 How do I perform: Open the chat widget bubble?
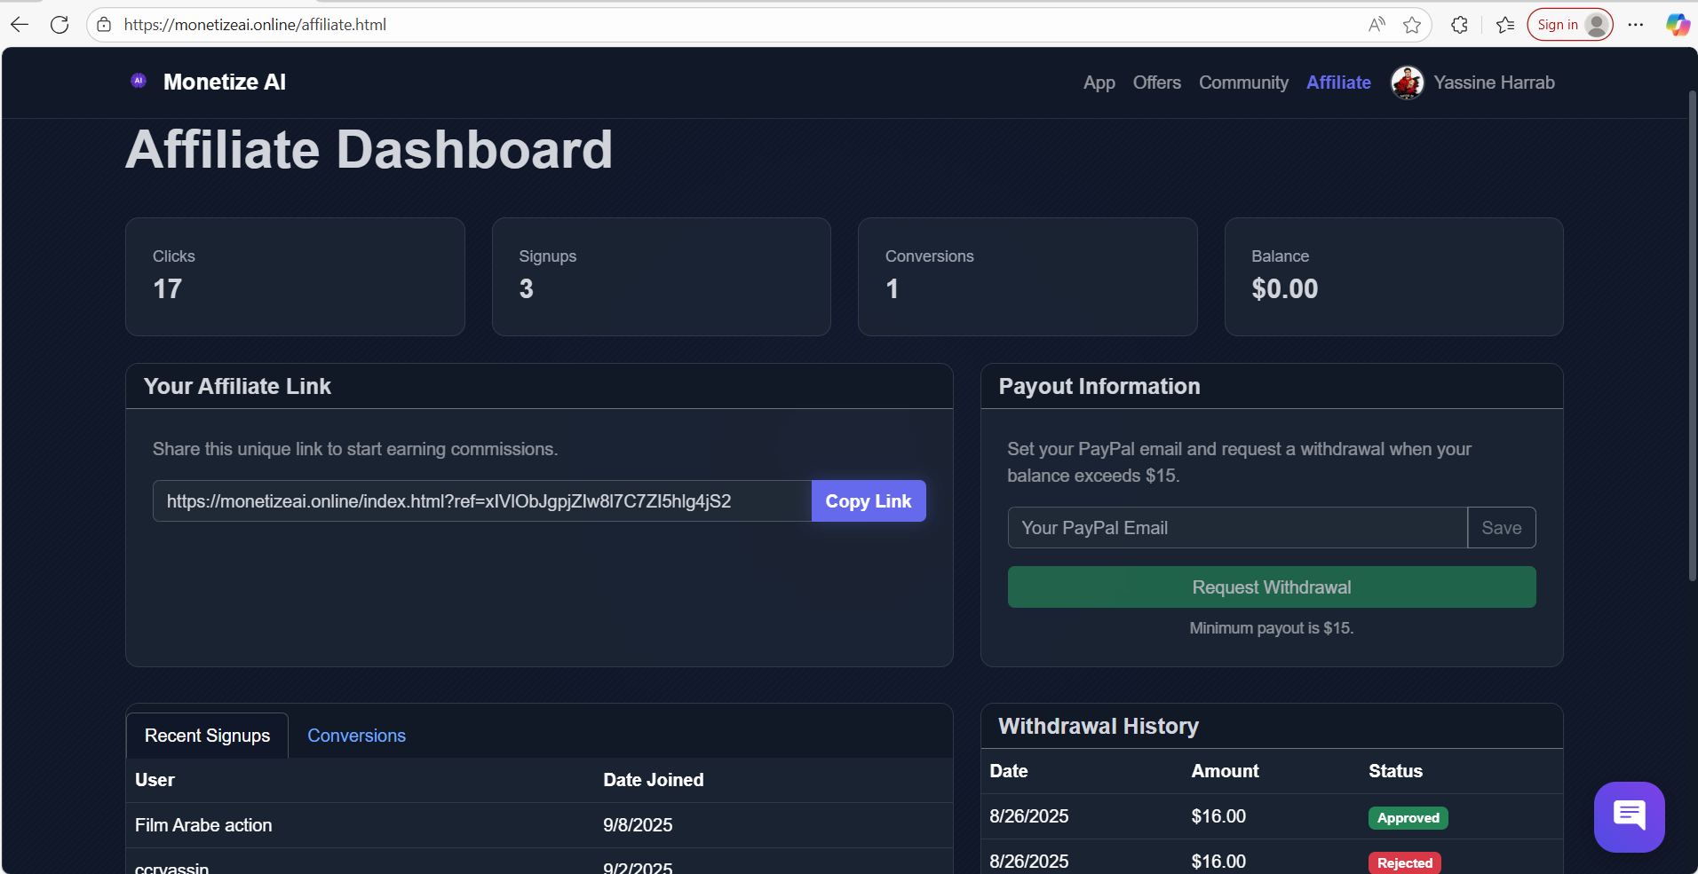[x=1629, y=816]
